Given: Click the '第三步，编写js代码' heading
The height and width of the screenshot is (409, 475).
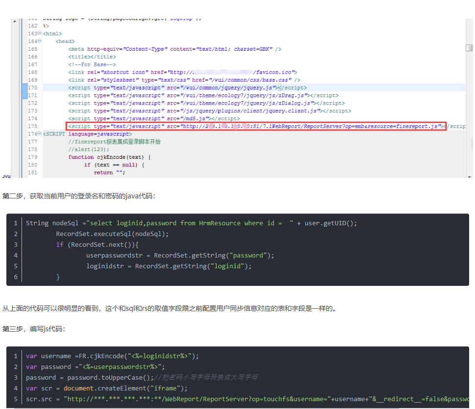Looking at the screenshot, I should [34, 329].
